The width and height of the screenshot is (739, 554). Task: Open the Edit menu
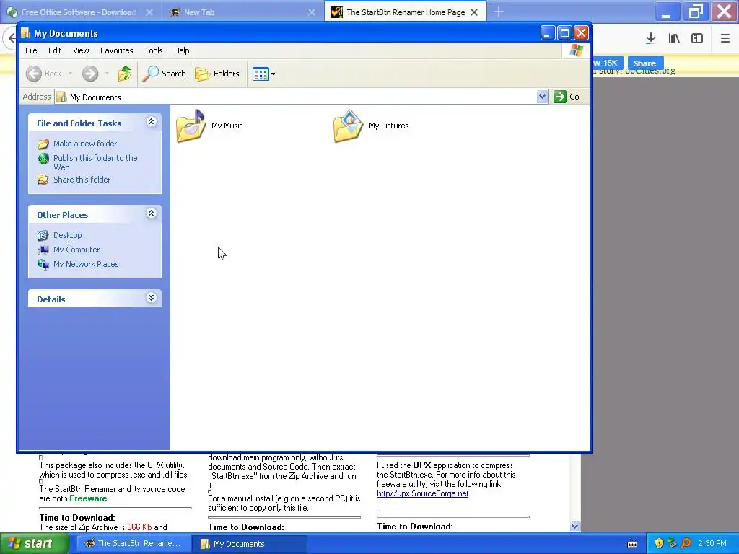pyautogui.click(x=55, y=50)
